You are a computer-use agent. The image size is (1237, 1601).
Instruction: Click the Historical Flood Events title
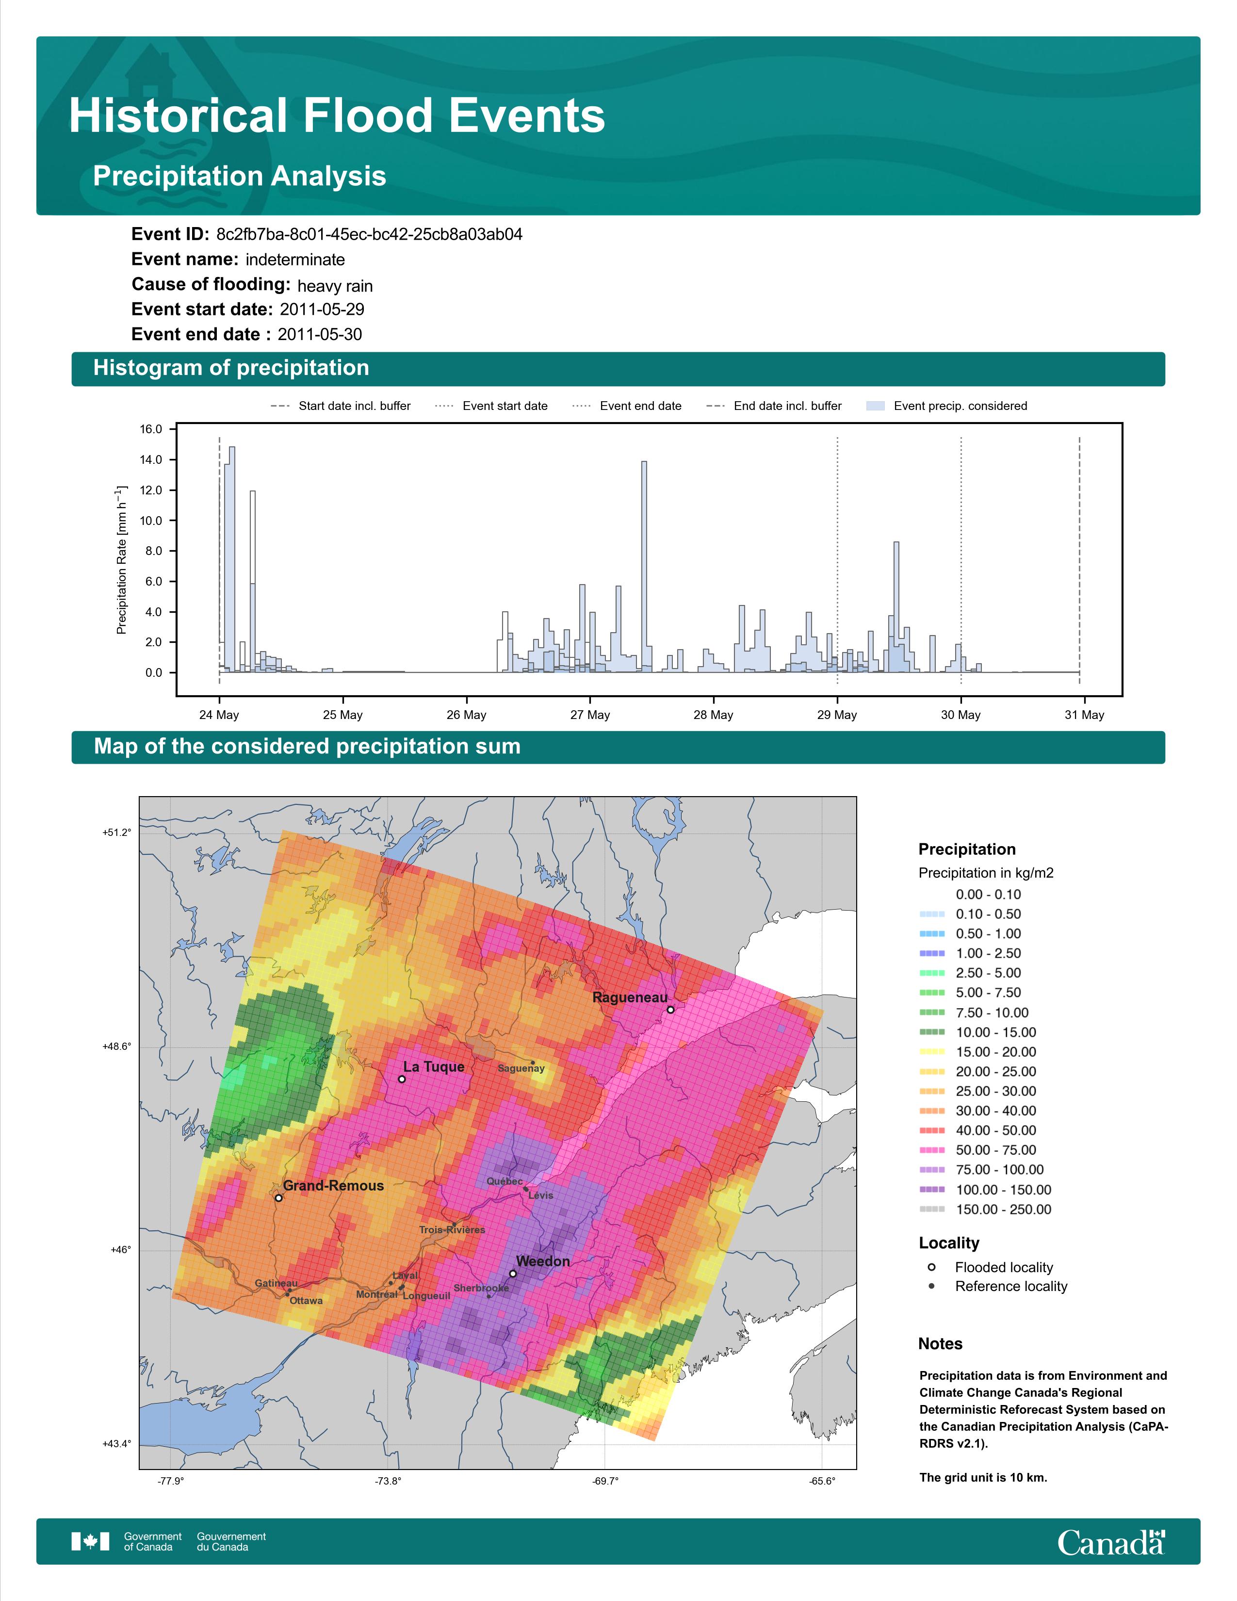pyautogui.click(x=337, y=116)
